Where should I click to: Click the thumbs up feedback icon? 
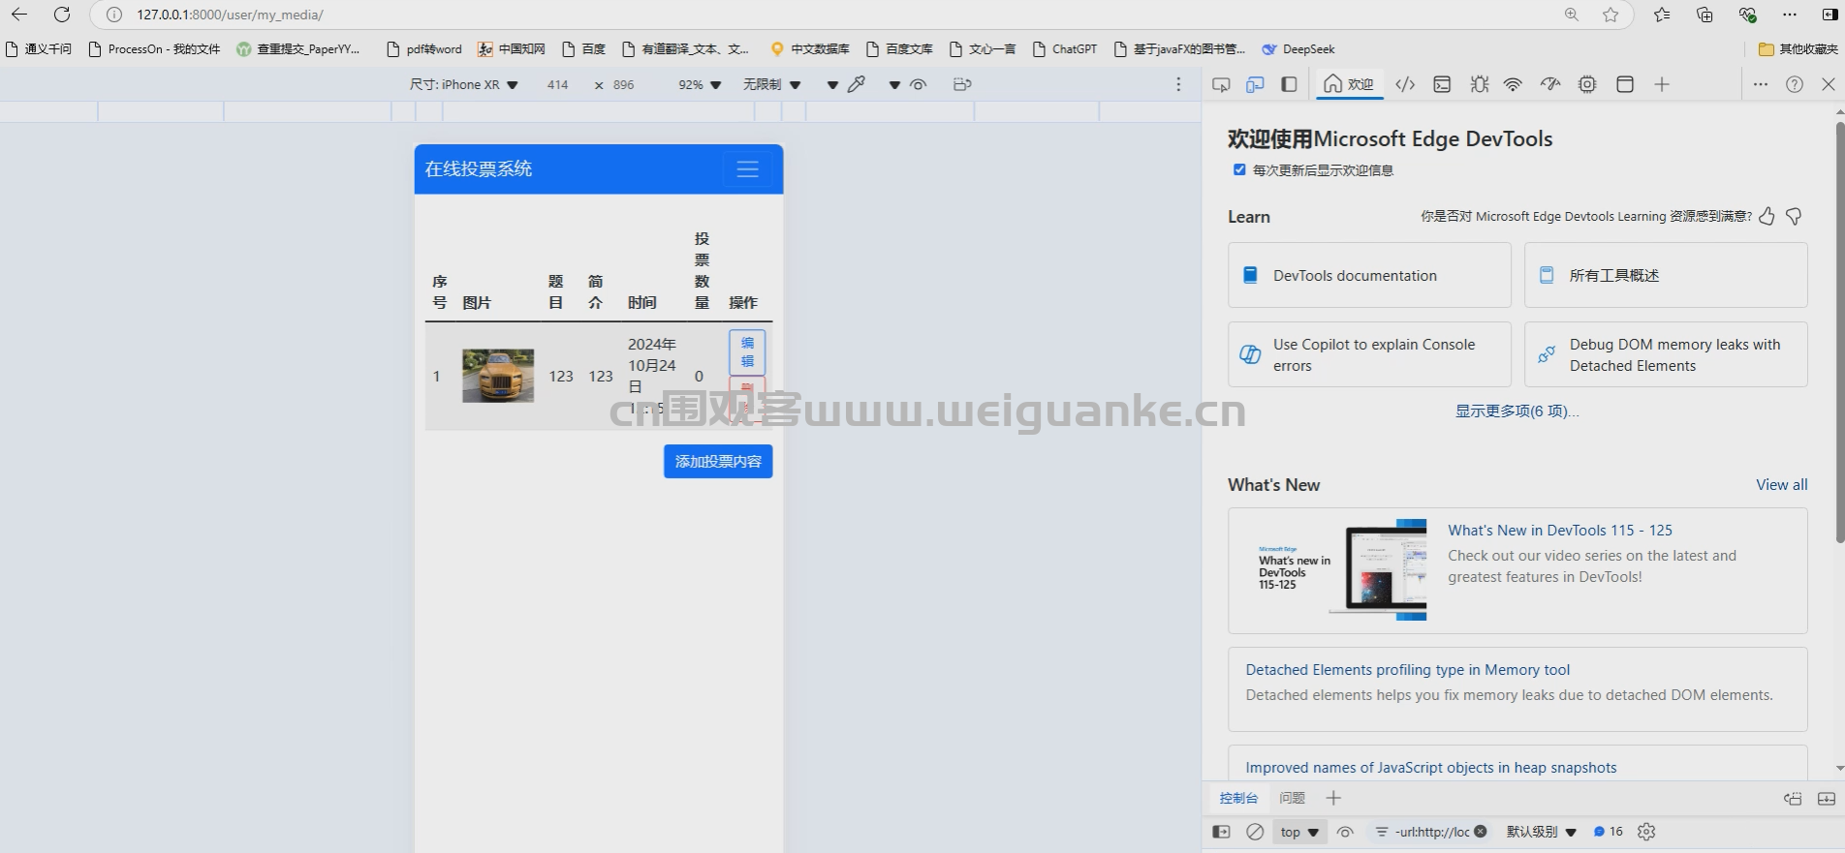[x=1767, y=216]
